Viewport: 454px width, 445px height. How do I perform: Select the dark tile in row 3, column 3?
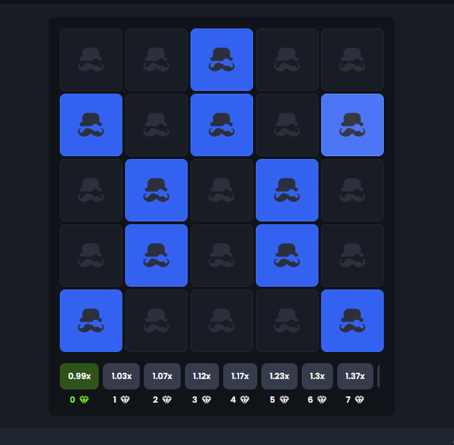tap(222, 190)
